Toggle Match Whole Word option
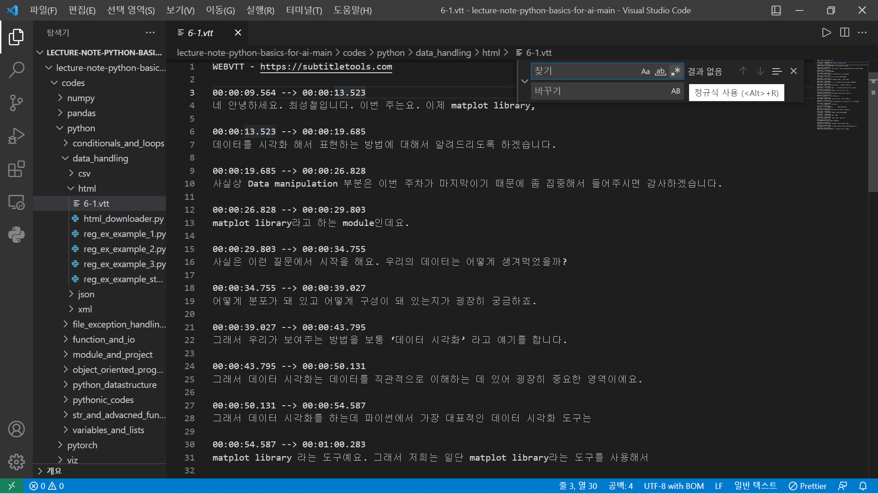 [660, 71]
